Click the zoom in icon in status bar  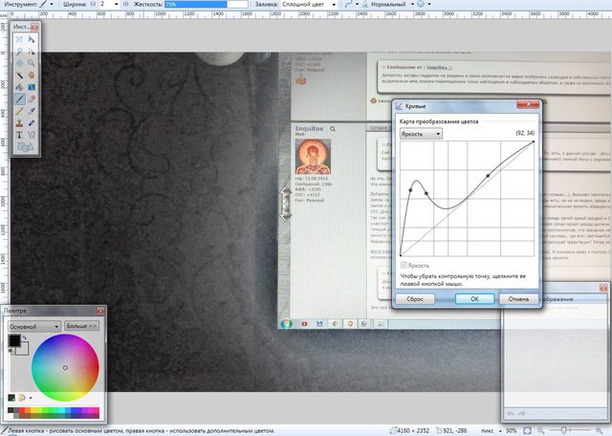(600, 431)
